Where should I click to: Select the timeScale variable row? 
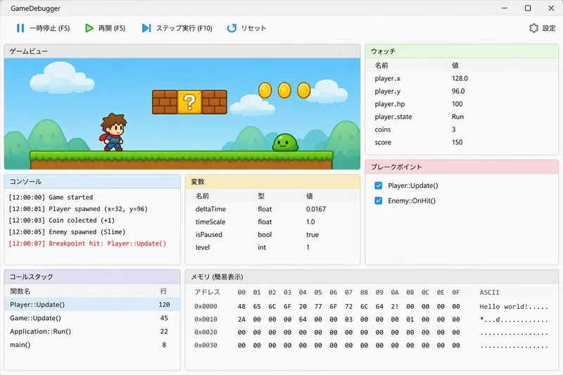pyautogui.click(x=272, y=222)
